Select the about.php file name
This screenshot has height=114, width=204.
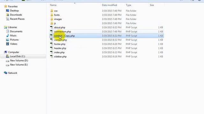pos(60,28)
